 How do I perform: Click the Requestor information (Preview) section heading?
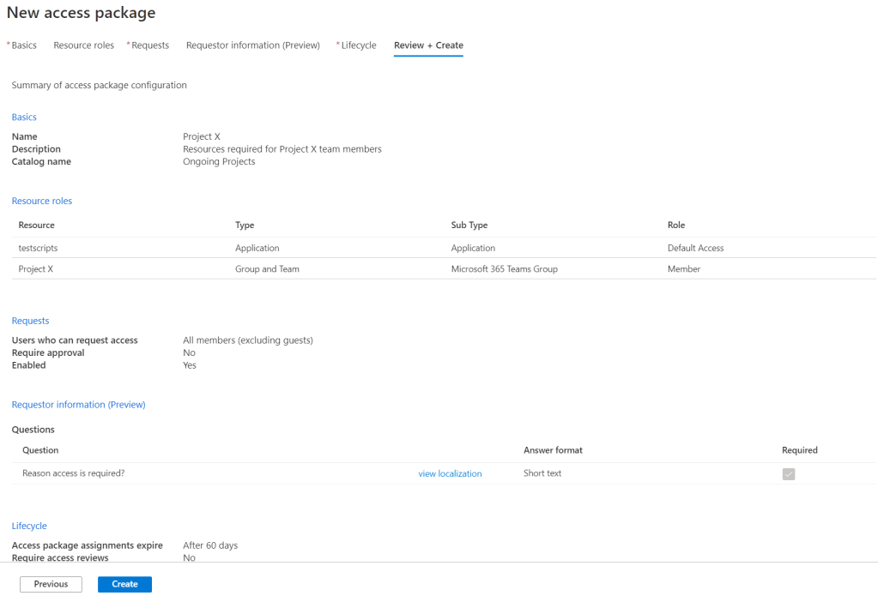coord(78,404)
